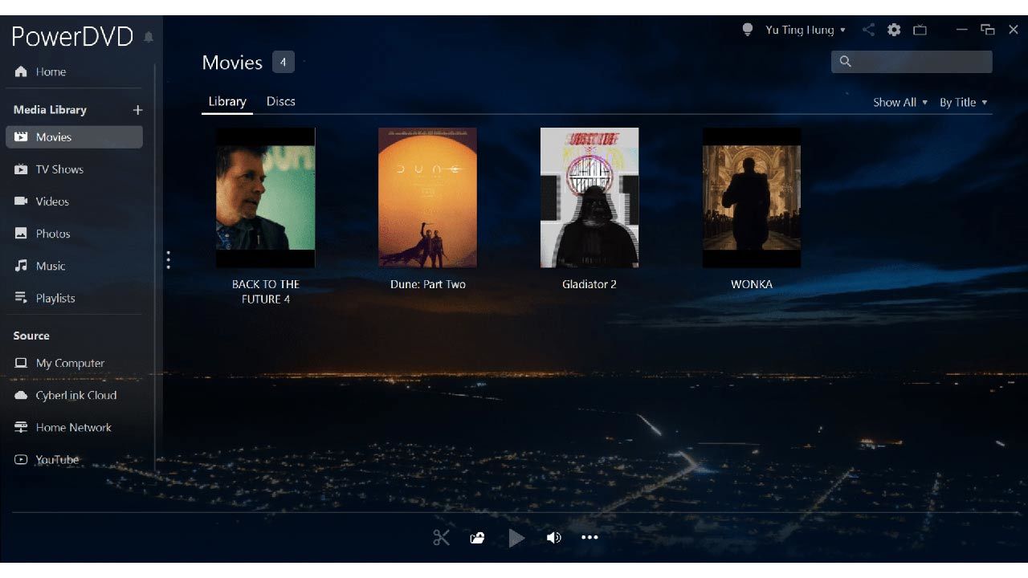Click the 'WONKA' title text
This screenshot has width=1028, height=578.
[752, 284]
